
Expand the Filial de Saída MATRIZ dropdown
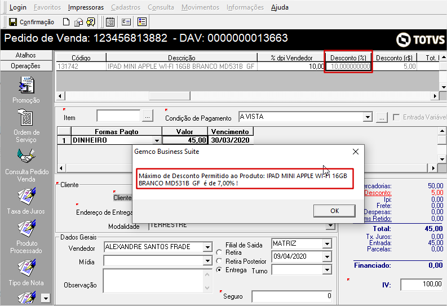coord(327,244)
